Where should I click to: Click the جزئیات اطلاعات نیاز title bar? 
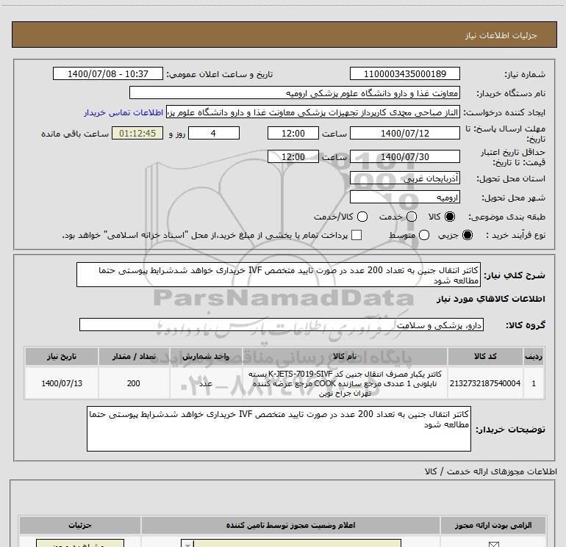point(284,35)
